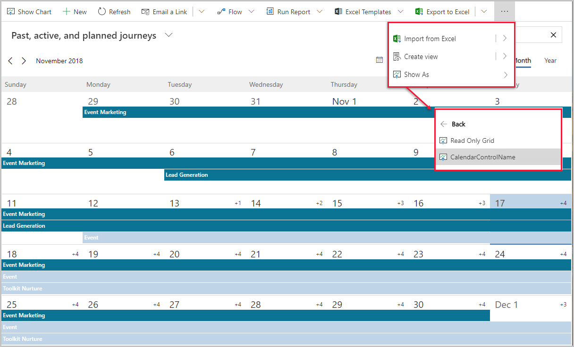The image size is (574, 347).
Task: Show +2 more items on day 14
Action: pyautogui.click(x=320, y=203)
